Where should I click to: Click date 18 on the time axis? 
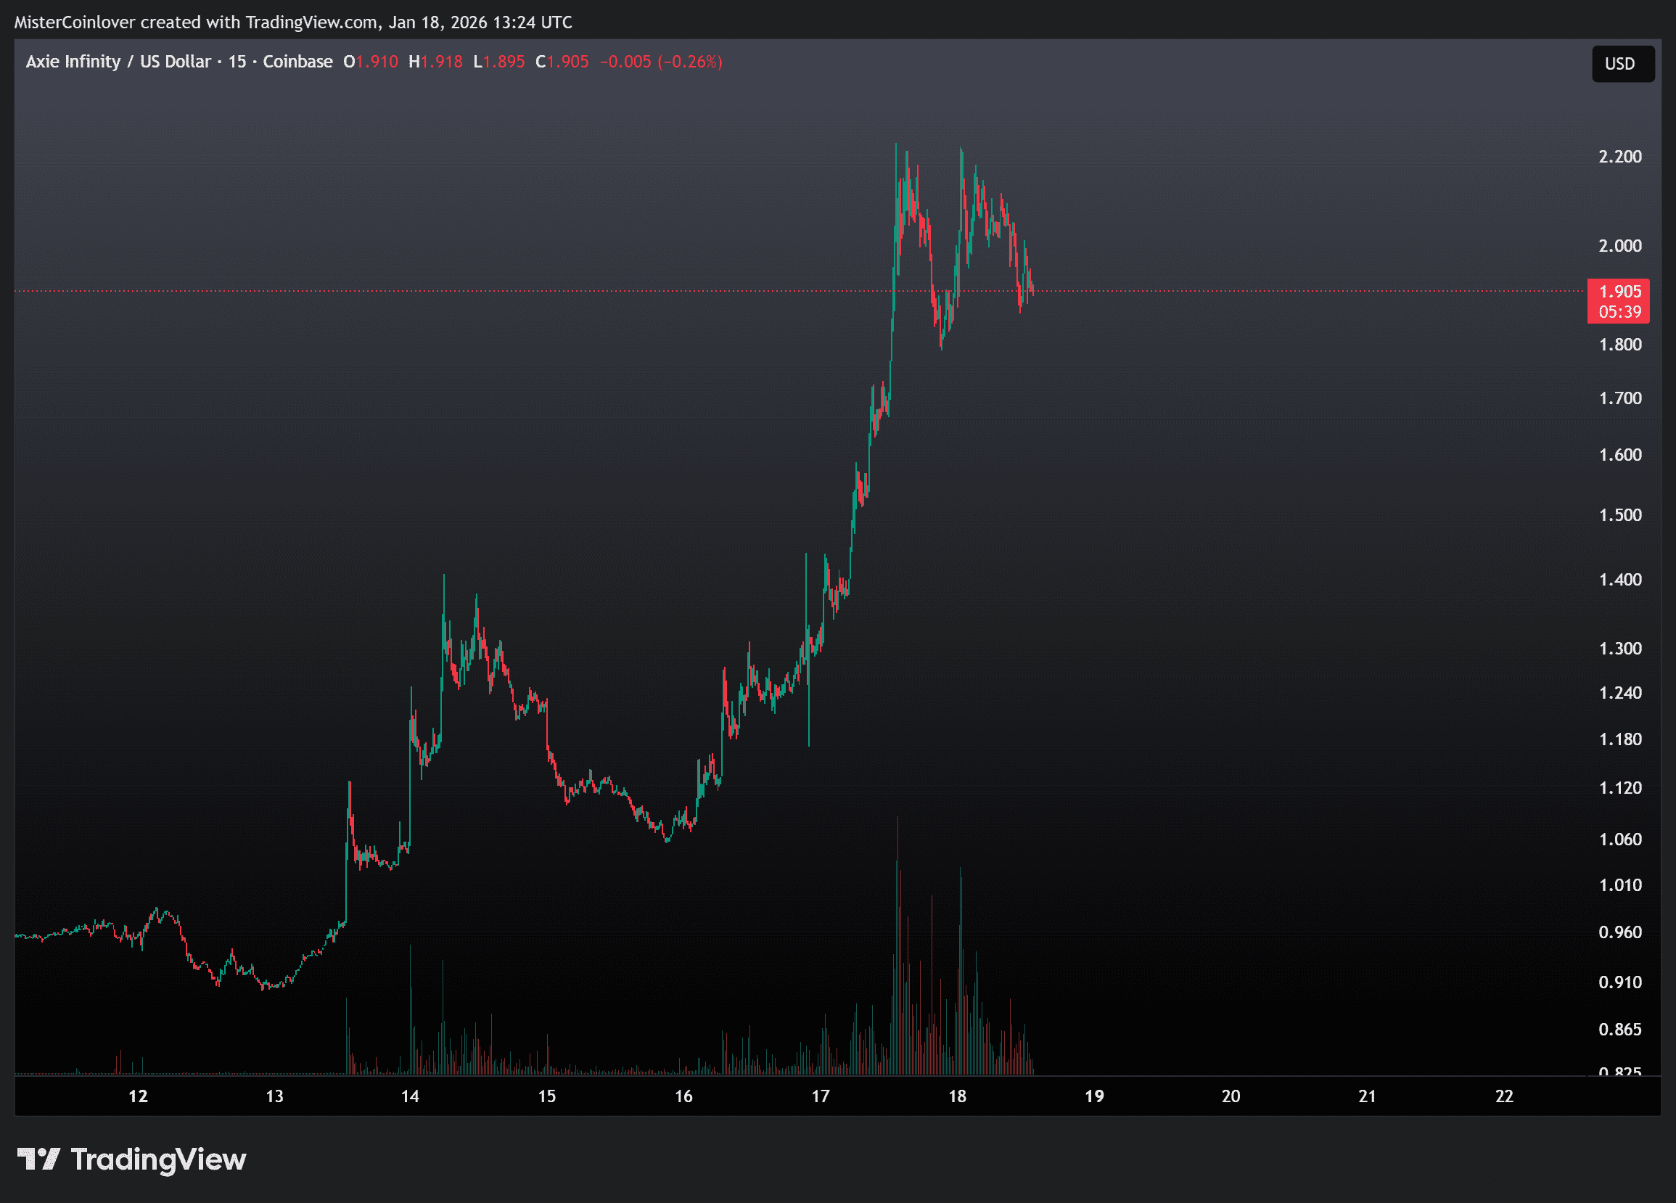pyautogui.click(x=957, y=1096)
